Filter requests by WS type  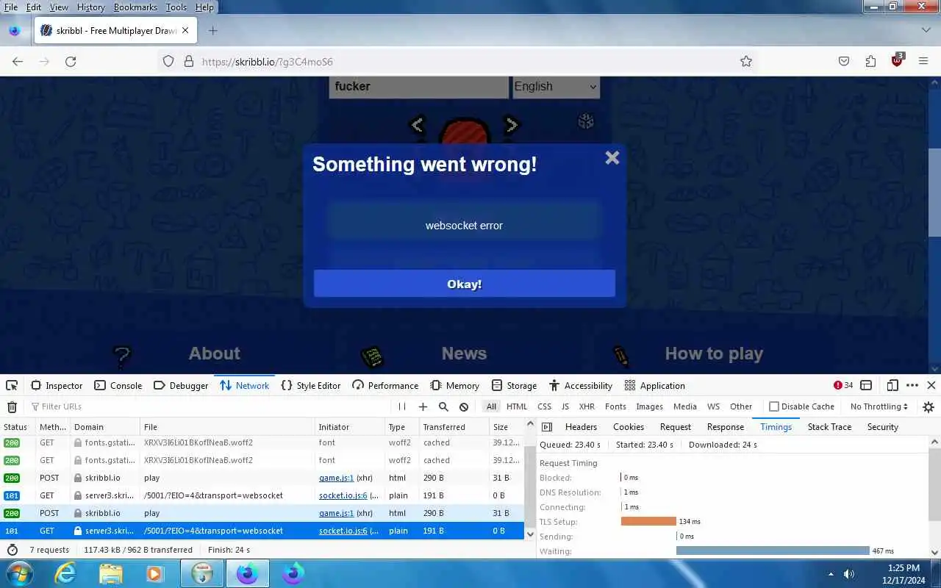713,406
